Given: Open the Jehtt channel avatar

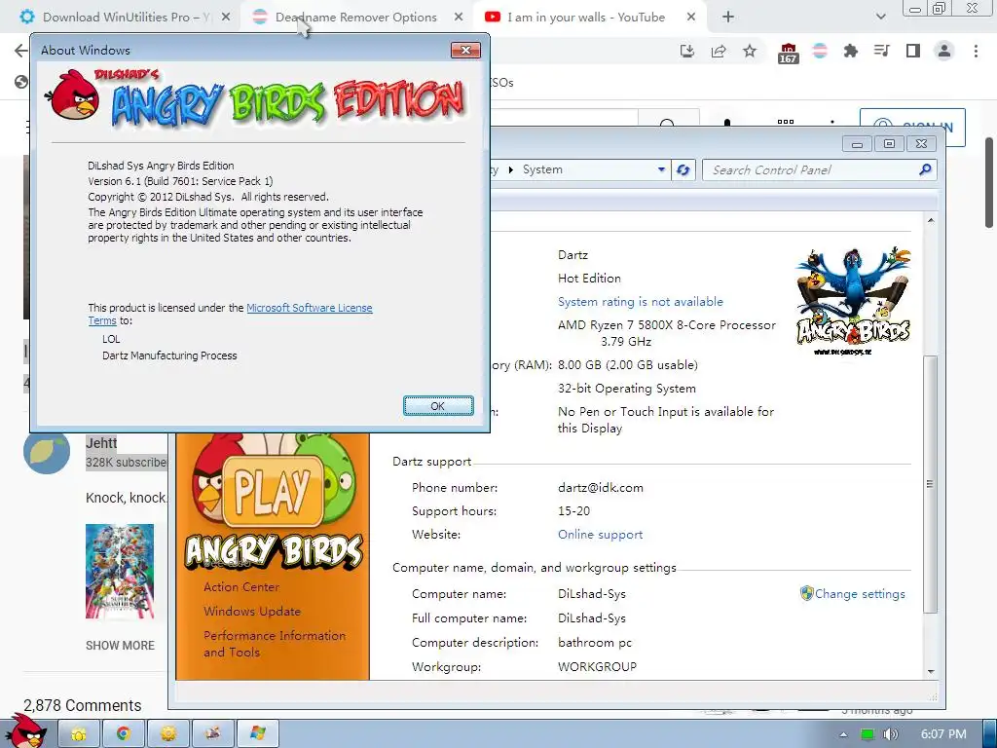Looking at the screenshot, I should coord(47,451).
